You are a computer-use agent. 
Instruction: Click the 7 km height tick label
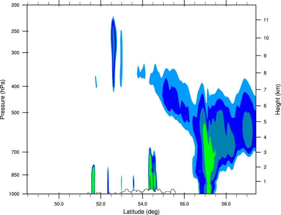pyautogui.click(x=265, y=90)
